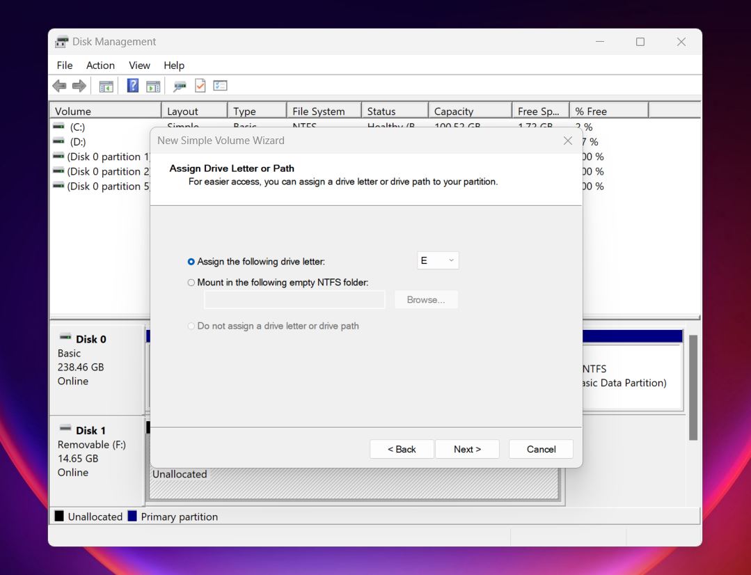Click the Disk Management title bar icon

tap(61, 42)
